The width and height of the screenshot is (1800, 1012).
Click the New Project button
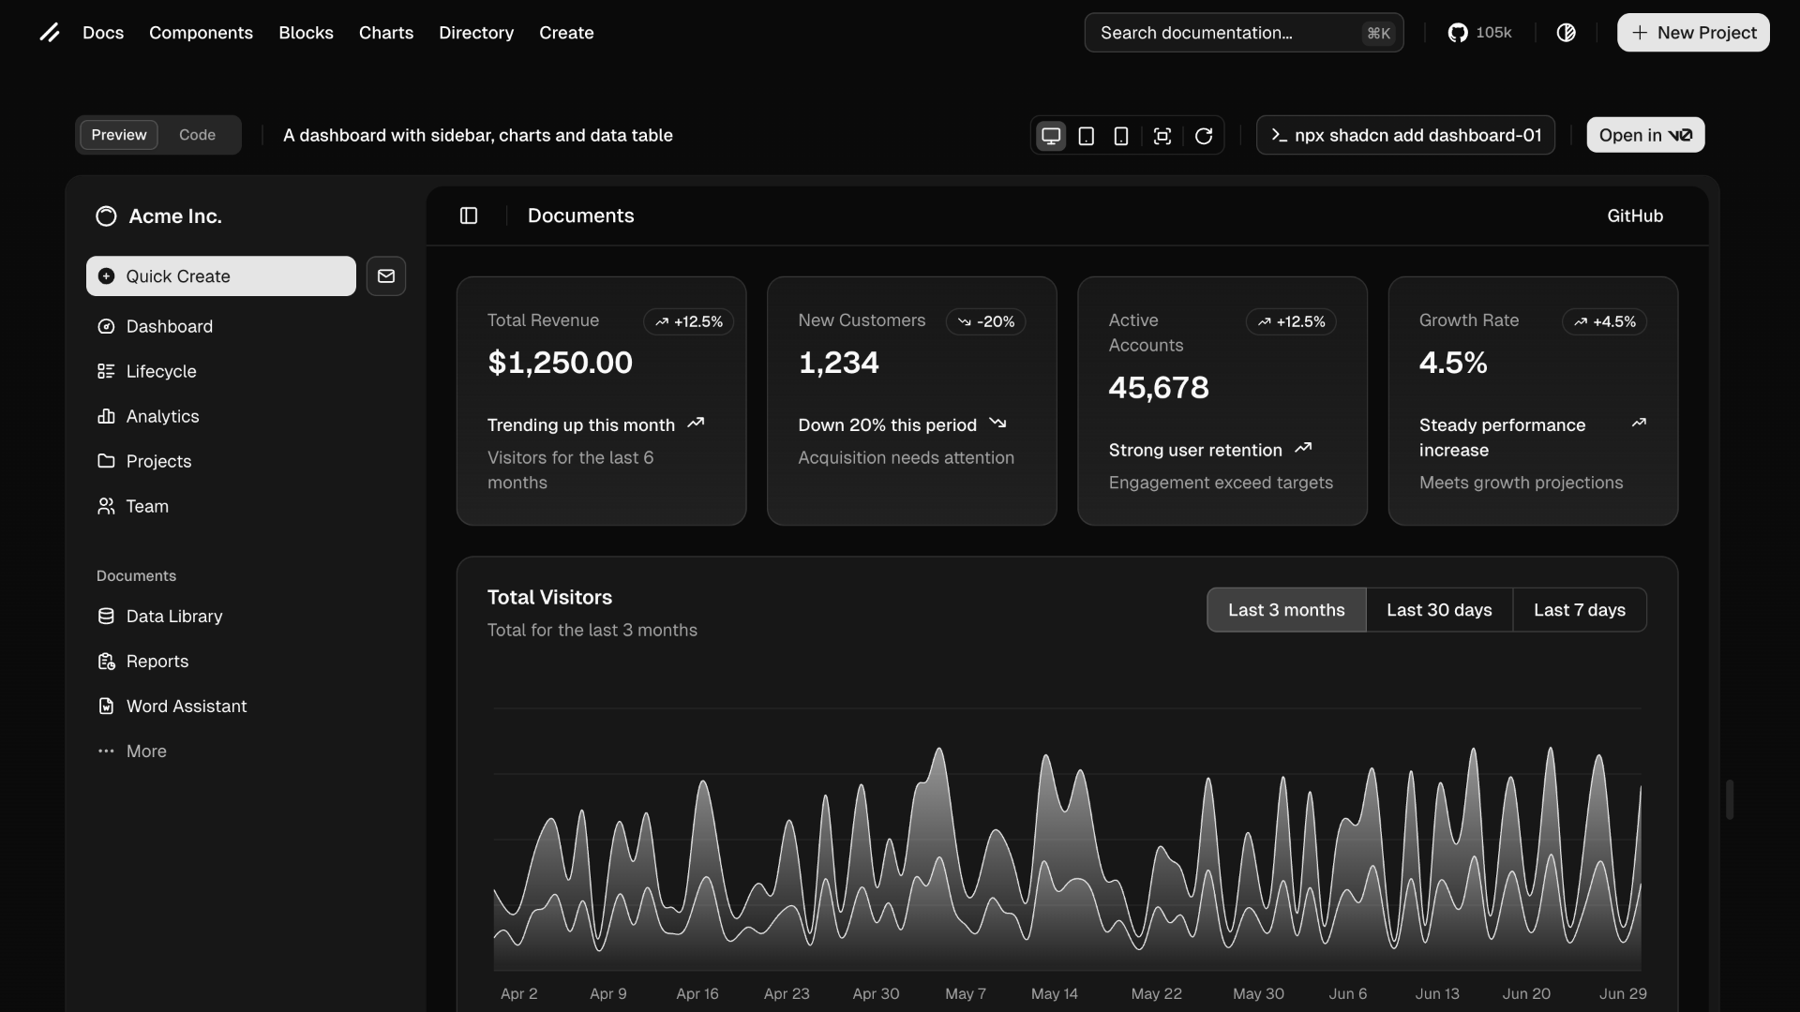pos(1692,33)
